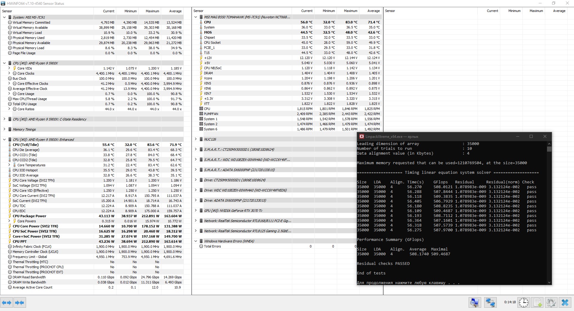Click the blue X icon in bottom toolbar
574x311 pixels.
565,303
